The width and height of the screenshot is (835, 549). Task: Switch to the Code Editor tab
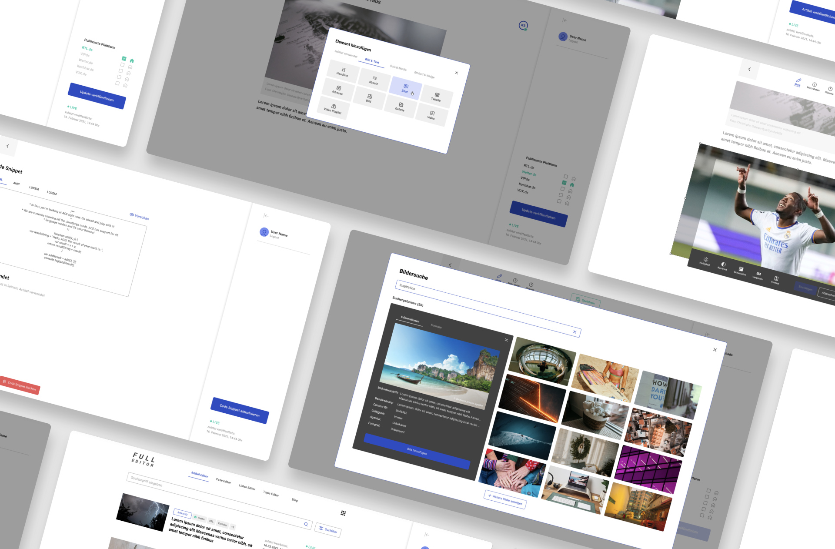(224, 481)
